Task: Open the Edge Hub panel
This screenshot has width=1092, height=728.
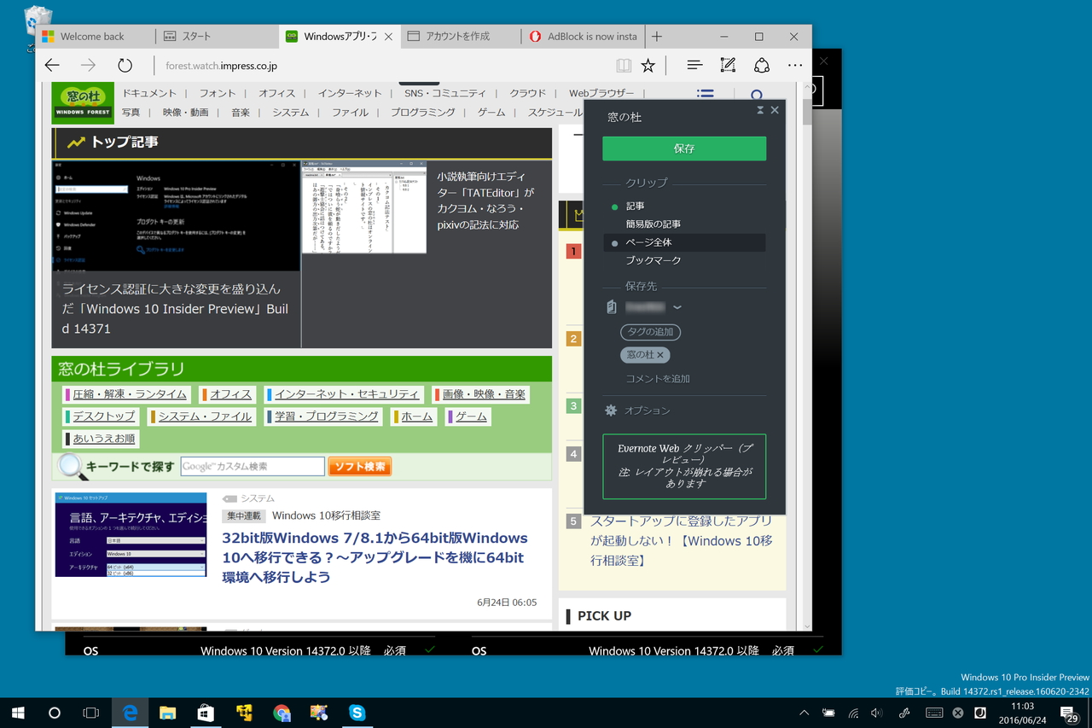Action: pos(694,65)
